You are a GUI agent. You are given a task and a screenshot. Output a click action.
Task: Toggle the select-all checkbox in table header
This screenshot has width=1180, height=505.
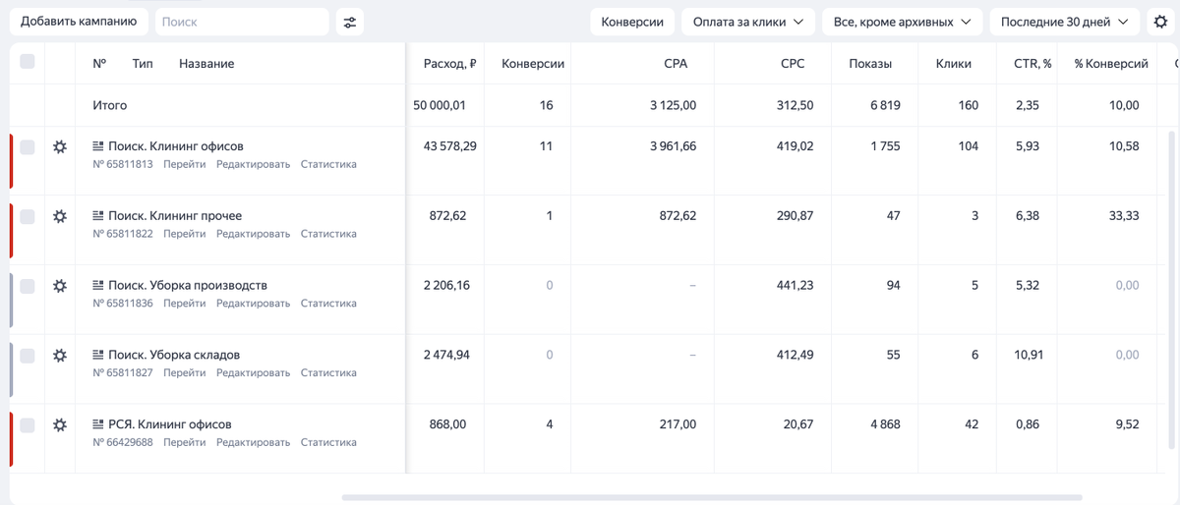(28, 62)
